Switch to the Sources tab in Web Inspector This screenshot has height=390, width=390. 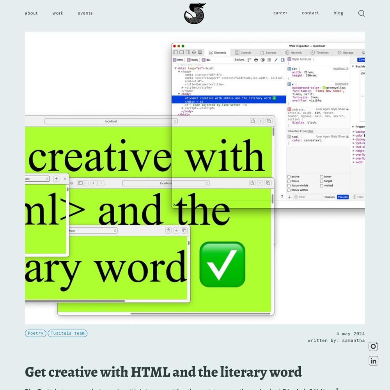268,53
